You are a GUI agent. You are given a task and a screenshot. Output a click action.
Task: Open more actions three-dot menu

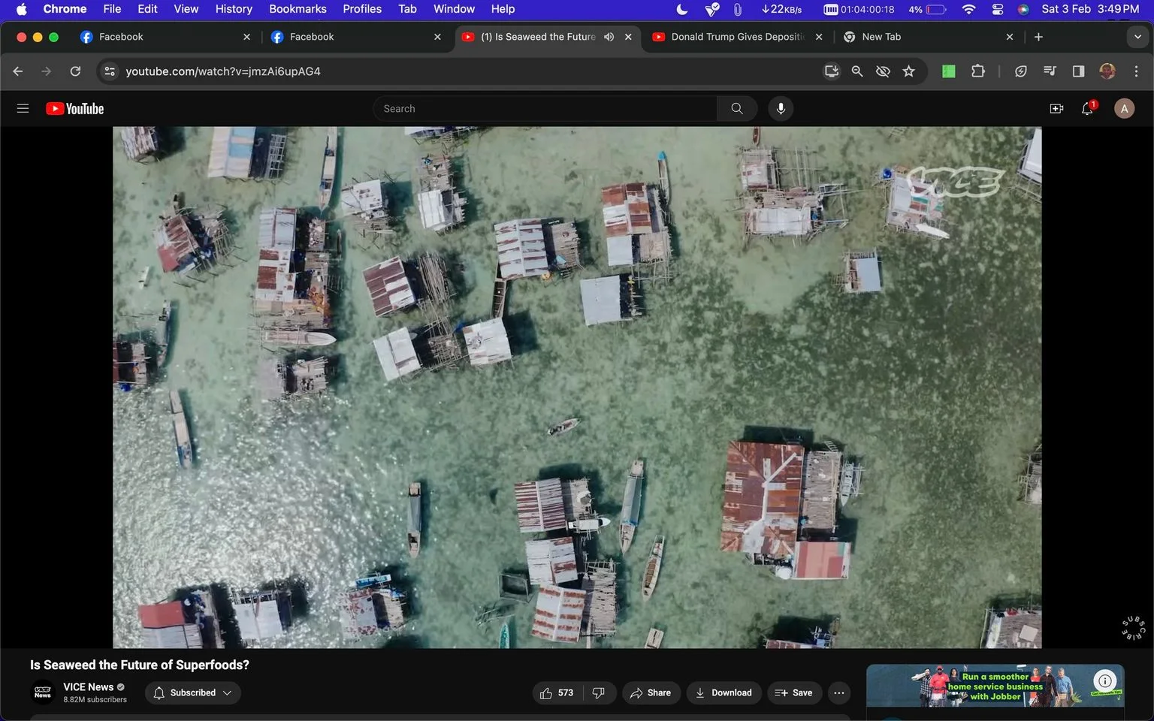tap(839, 692)
